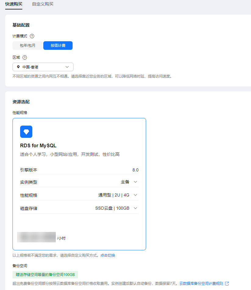Click the 点击切换 link
Image resolution: width=251 pixels, height=290 pixels.
coord(108,255)
